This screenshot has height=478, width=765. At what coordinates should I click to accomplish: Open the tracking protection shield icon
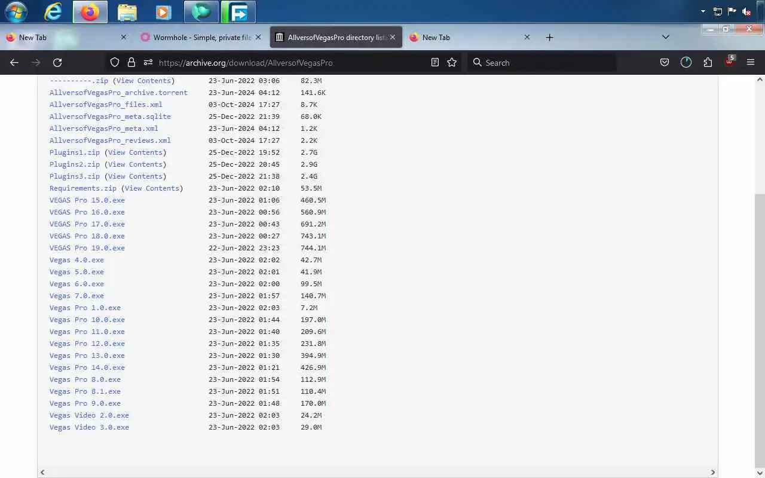tap(115, 62)
